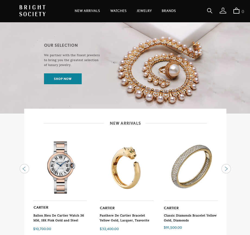This screenshot has width=250, height=235.
Task: Open the Jewelry menu item
Action: 144,11
